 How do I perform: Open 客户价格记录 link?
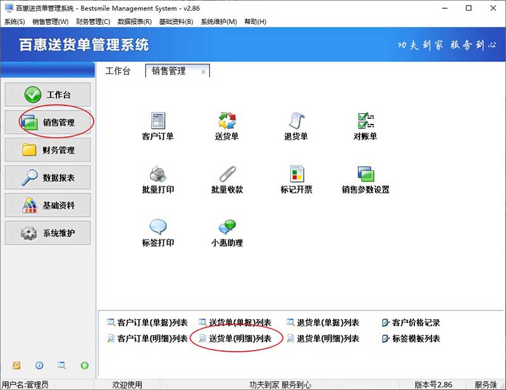(411, 322)
